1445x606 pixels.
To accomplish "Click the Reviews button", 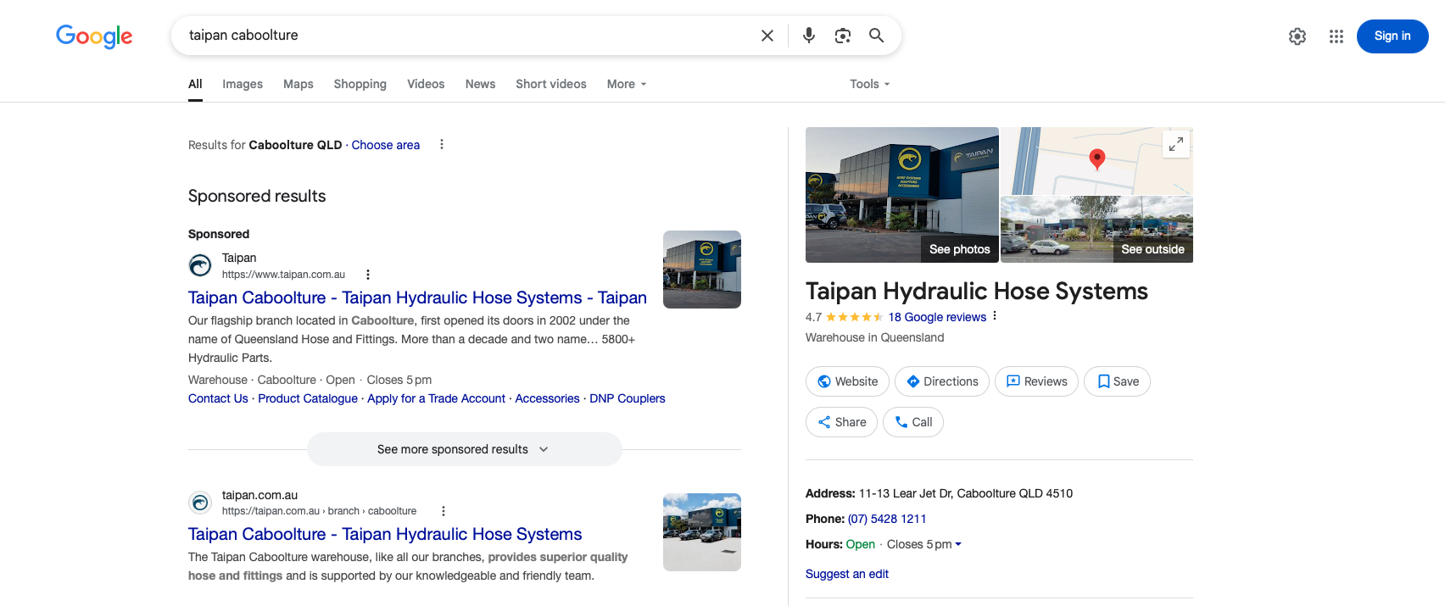I will coord(1036,381).
